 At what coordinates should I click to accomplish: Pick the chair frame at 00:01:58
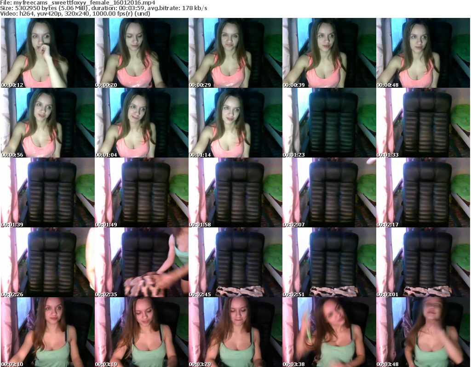235,192
